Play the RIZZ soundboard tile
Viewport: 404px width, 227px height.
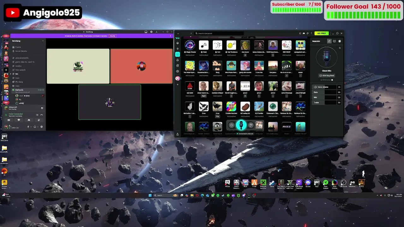click(x=287, y=127)
